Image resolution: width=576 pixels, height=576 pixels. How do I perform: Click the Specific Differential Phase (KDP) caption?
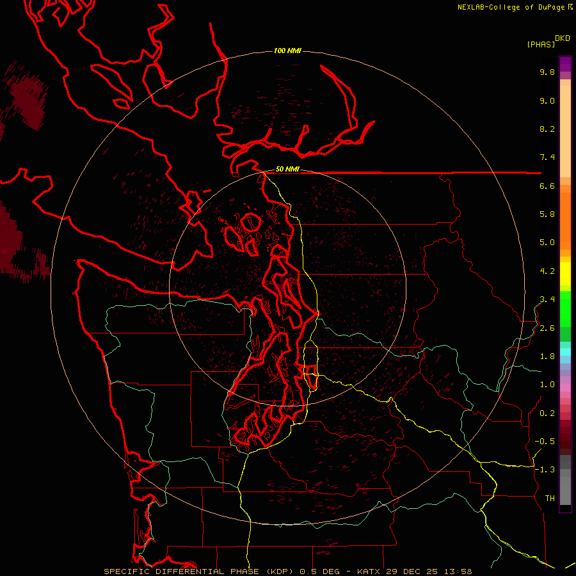200,572
